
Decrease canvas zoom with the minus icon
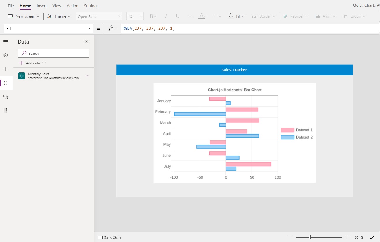(x=289, y=237)
